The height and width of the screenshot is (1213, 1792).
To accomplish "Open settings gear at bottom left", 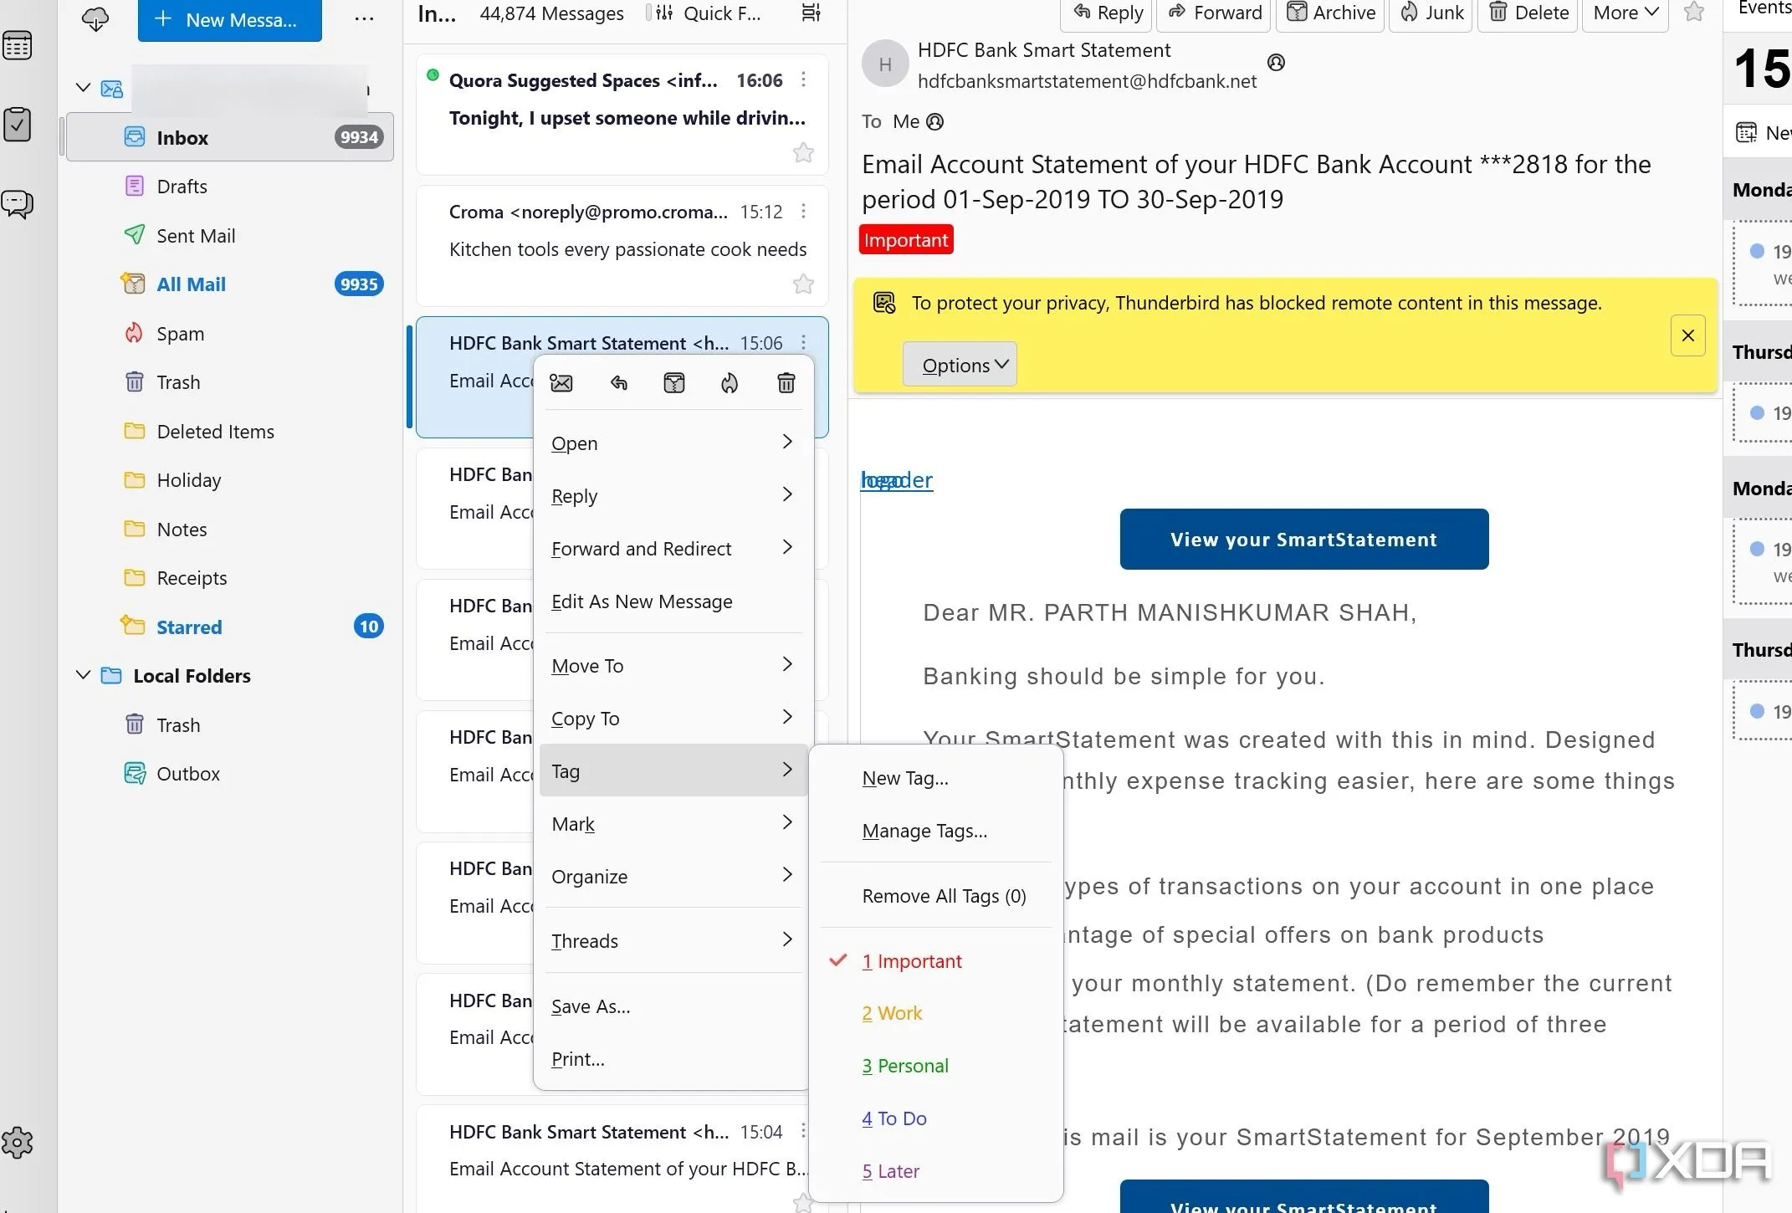I will click(x=18, y=1142).
